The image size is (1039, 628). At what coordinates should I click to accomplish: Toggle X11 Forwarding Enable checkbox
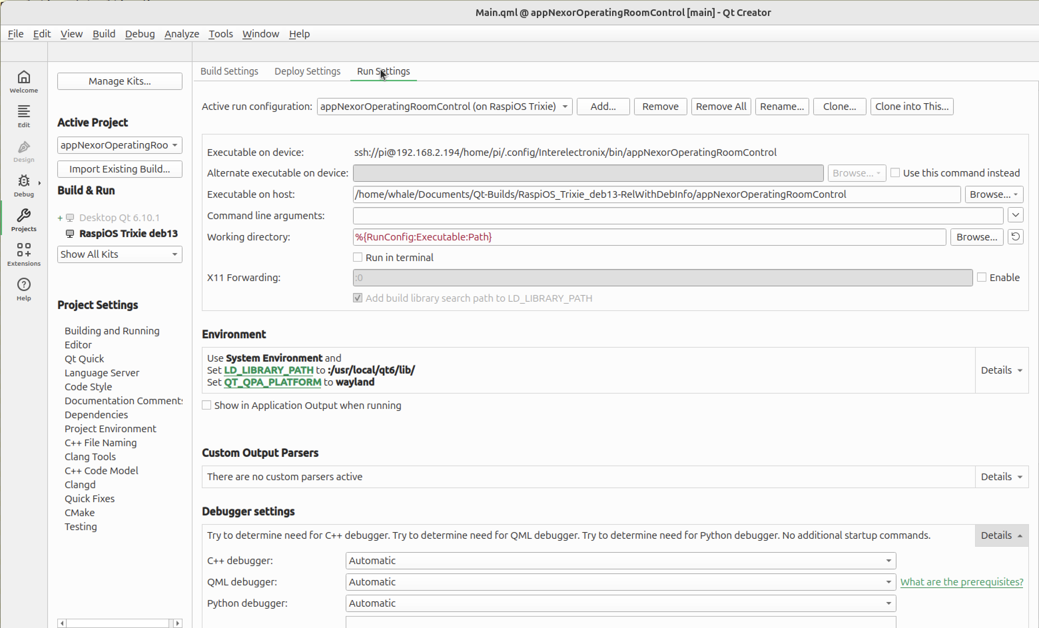pyautogui.click(x=982, y=277)
